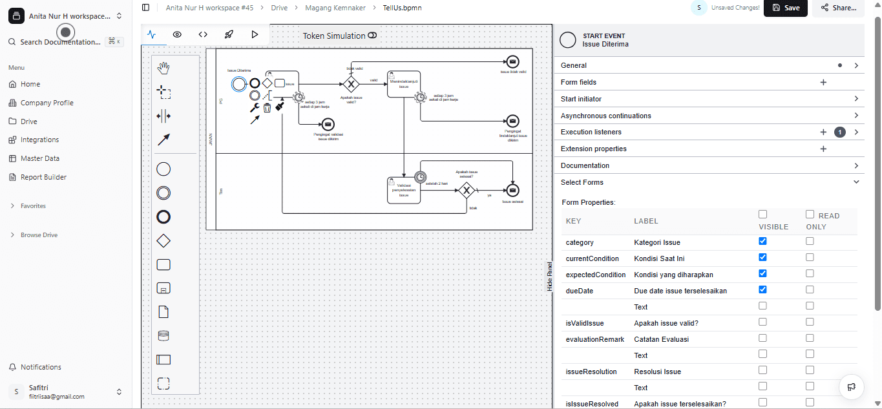This screenshot has width=882, height=409.
Task: Click Magang Kemnaker breadcrumb link
Action: 335,8
